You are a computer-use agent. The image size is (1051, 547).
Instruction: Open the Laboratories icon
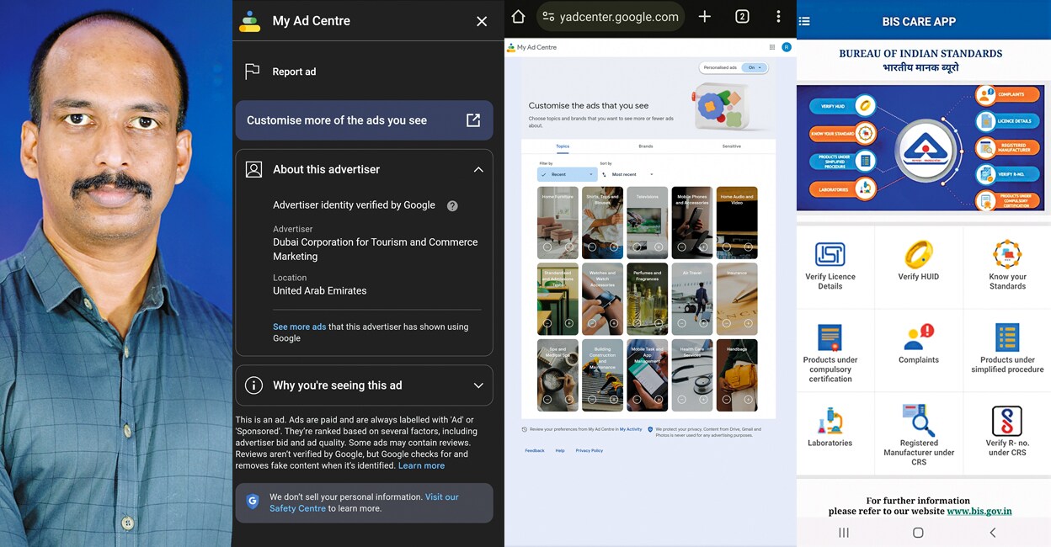830,420
